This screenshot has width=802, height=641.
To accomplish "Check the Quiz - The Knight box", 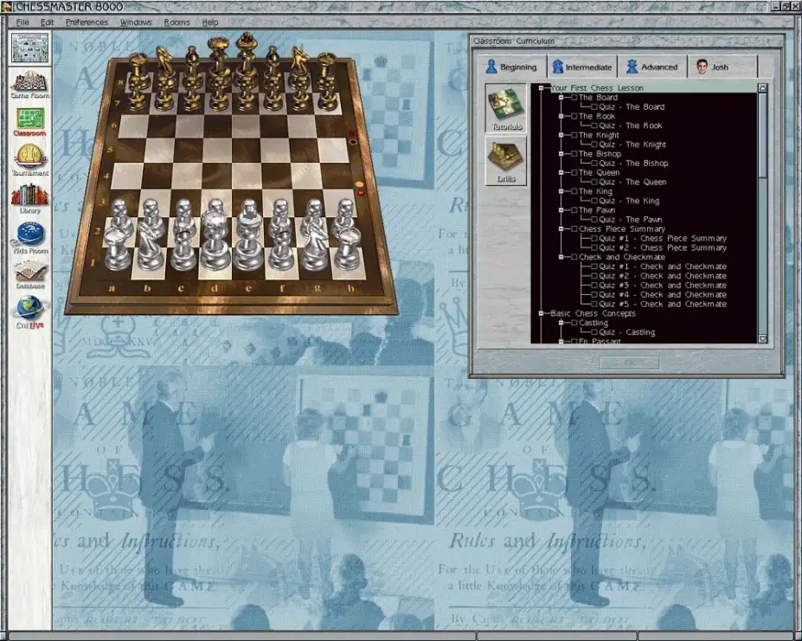I will pyautogui.click(x=594, y=144).
